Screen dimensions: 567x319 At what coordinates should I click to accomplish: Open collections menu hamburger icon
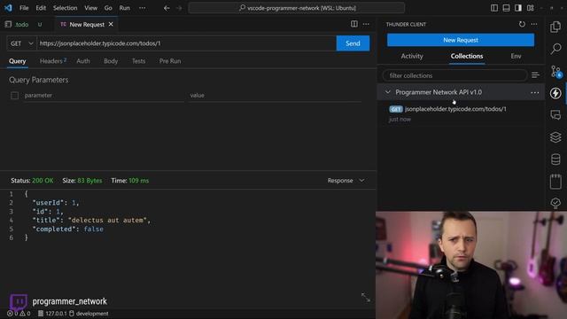click(x=535, y=75)
